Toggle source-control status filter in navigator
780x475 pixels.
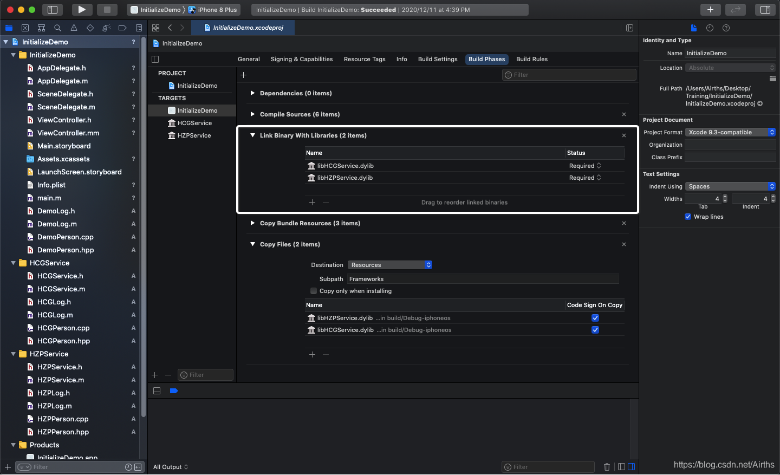[138, 467]
